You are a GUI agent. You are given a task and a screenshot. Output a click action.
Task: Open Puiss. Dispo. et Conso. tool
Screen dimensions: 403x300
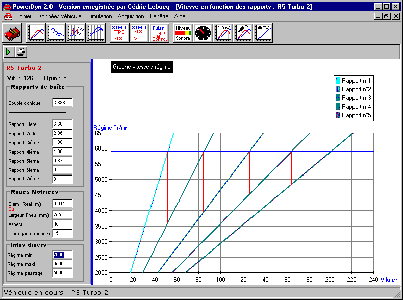coord(160,34)
